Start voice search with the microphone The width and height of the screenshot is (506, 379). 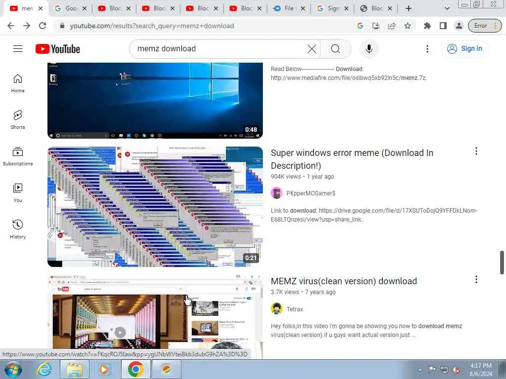pyautogui.click(x=369, y=49)
